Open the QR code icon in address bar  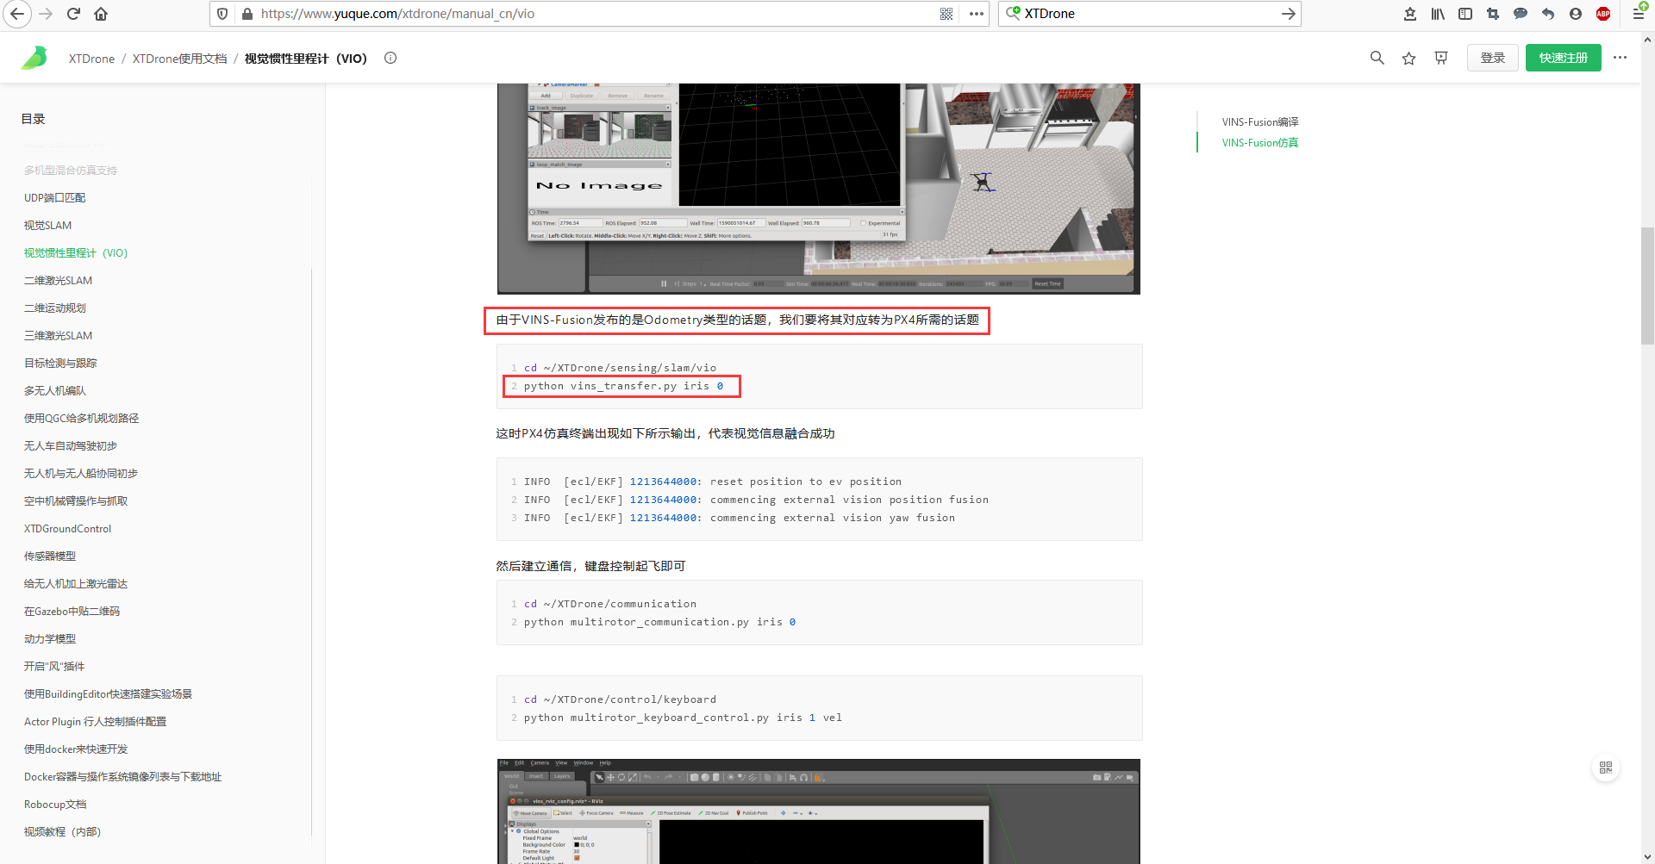pos(946,14)
